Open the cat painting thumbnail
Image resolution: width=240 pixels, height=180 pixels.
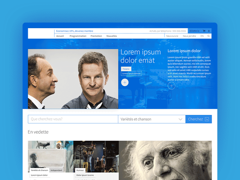pos(50,156)
